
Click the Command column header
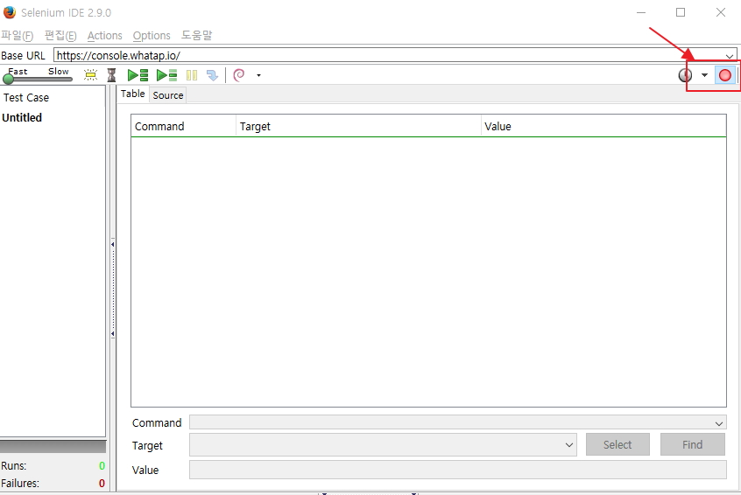[x=183, y=126]
